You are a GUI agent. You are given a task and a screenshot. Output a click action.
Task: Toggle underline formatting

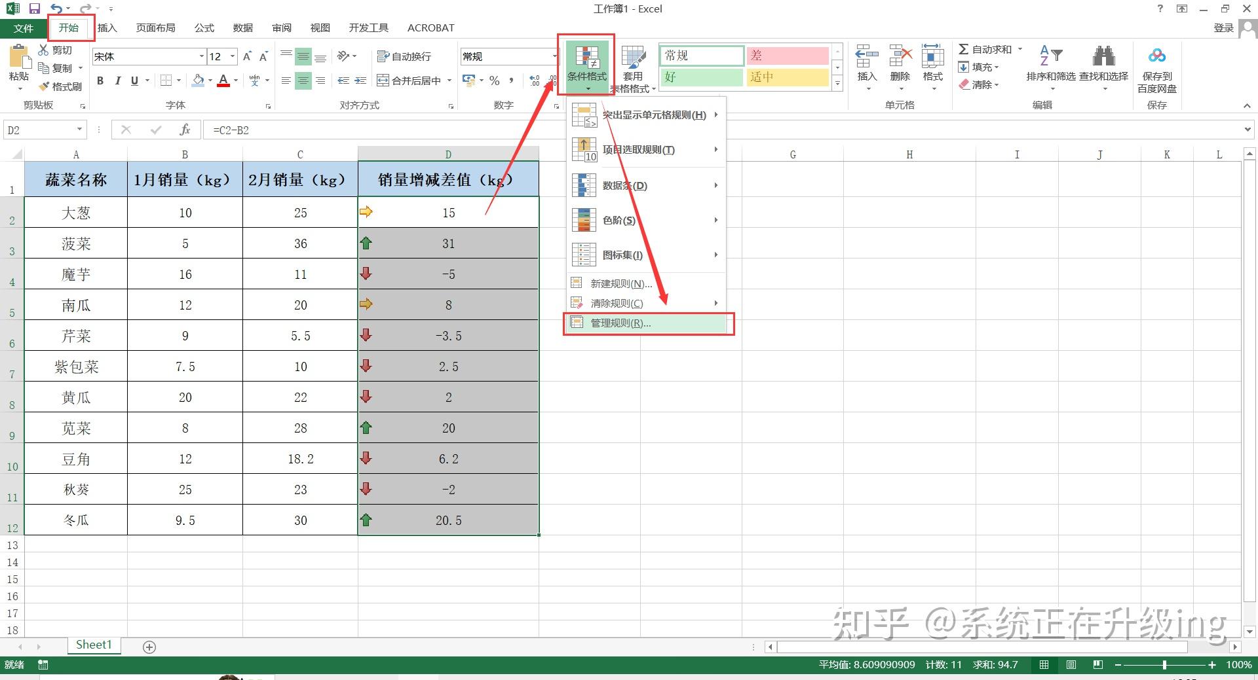(134, 81)
